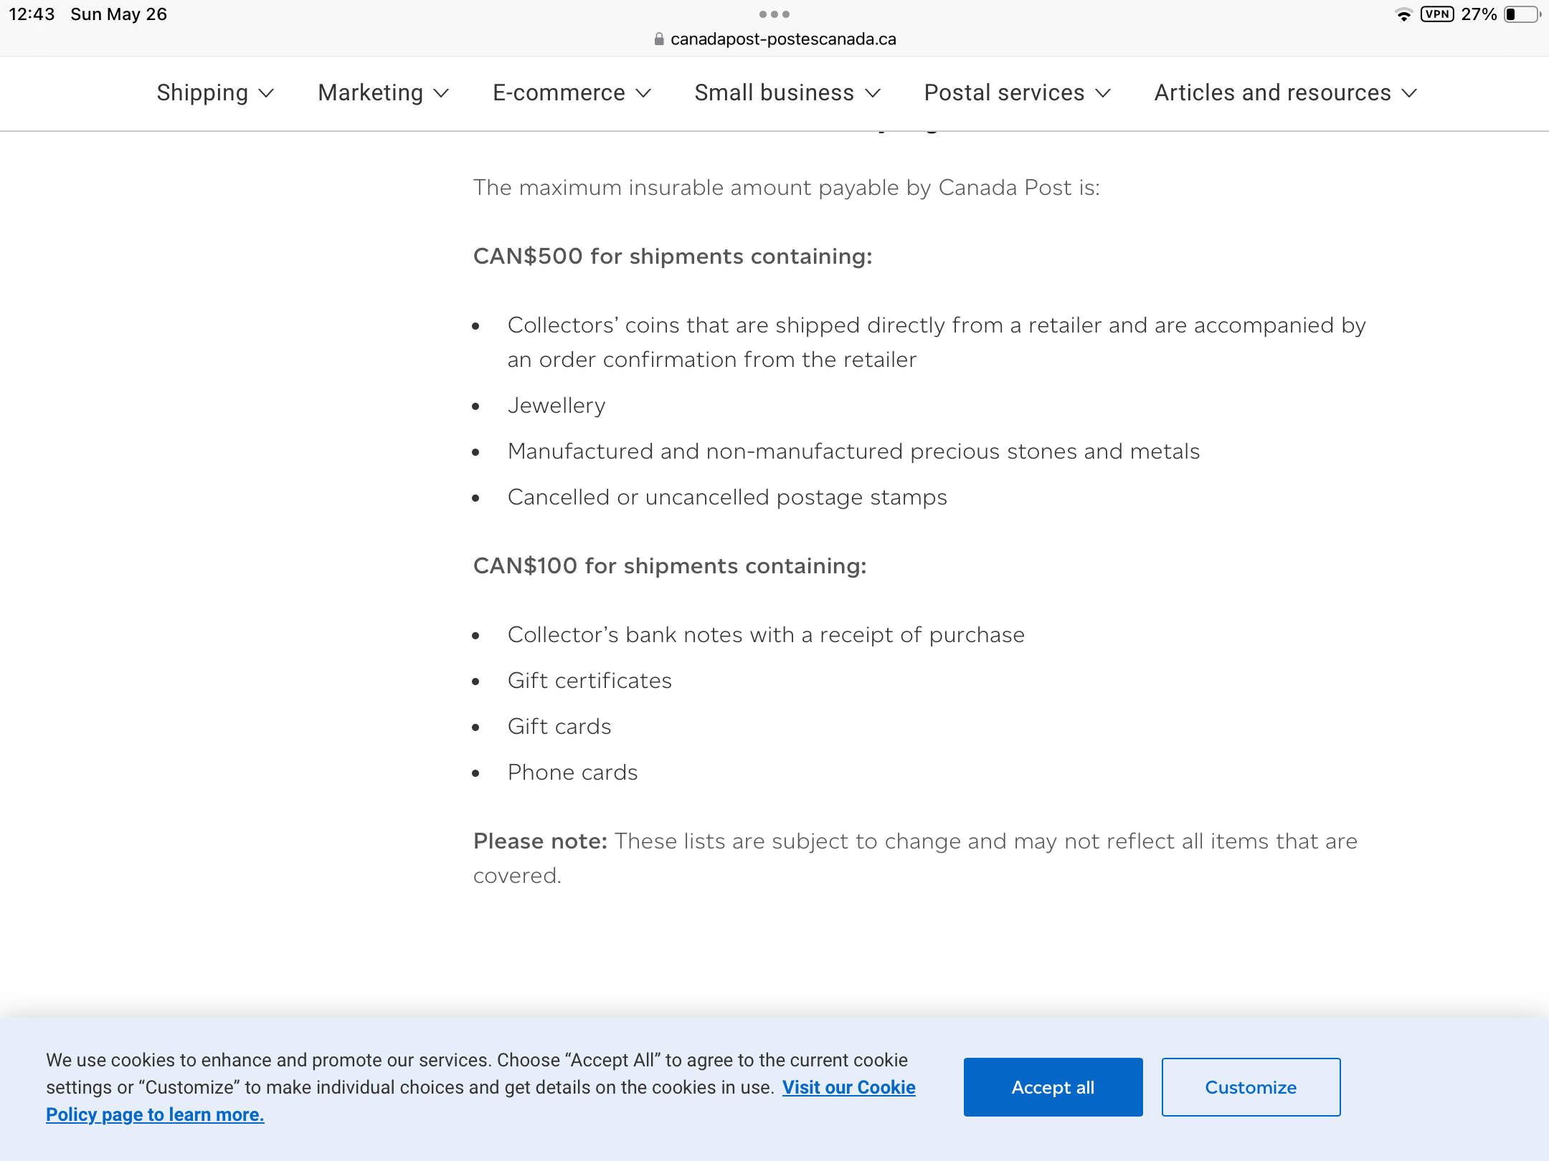Tap the Wi-Fi status icon
This screenshot has height=1161, width=1549.
1403,14
